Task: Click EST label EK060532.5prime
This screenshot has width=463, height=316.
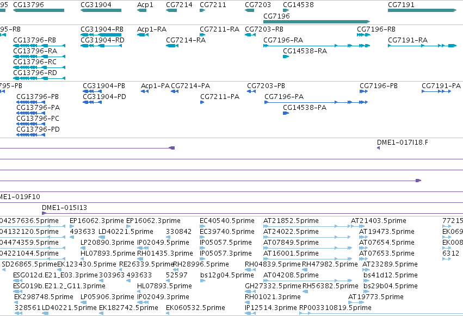Action: pos(195,308)
